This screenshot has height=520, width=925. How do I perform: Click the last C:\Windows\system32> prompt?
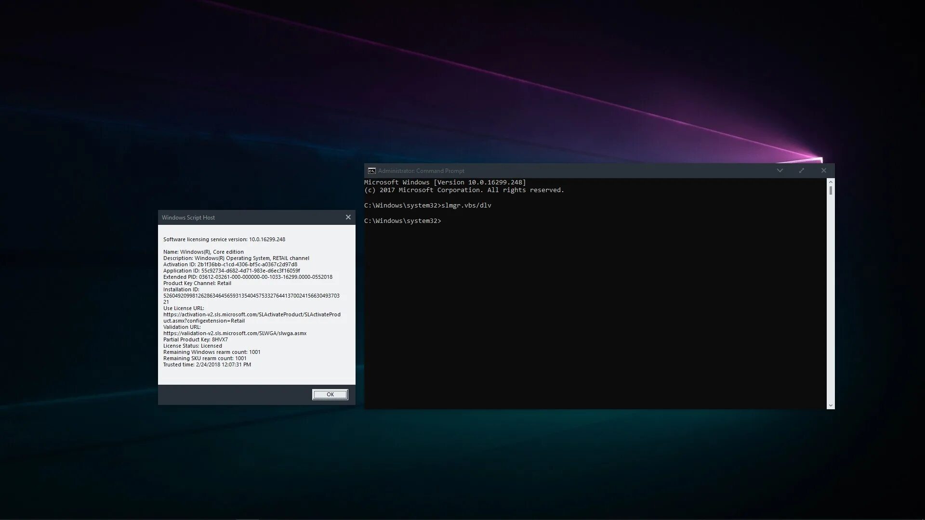(x=403, y=221)
